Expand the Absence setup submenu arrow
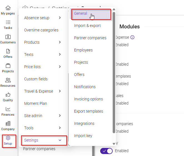The height and width of the screenshot is (156, 184). tap(60, 18)
